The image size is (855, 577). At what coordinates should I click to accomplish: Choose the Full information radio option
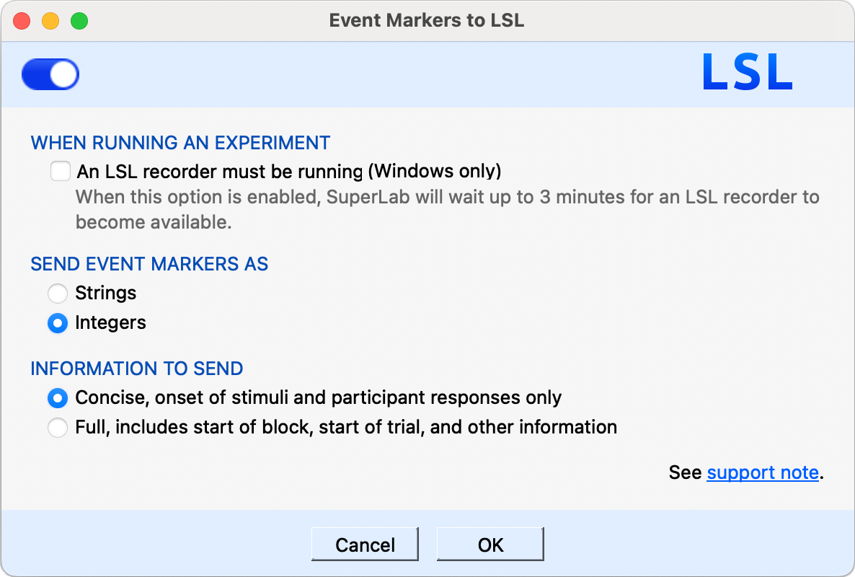[58, 428]
